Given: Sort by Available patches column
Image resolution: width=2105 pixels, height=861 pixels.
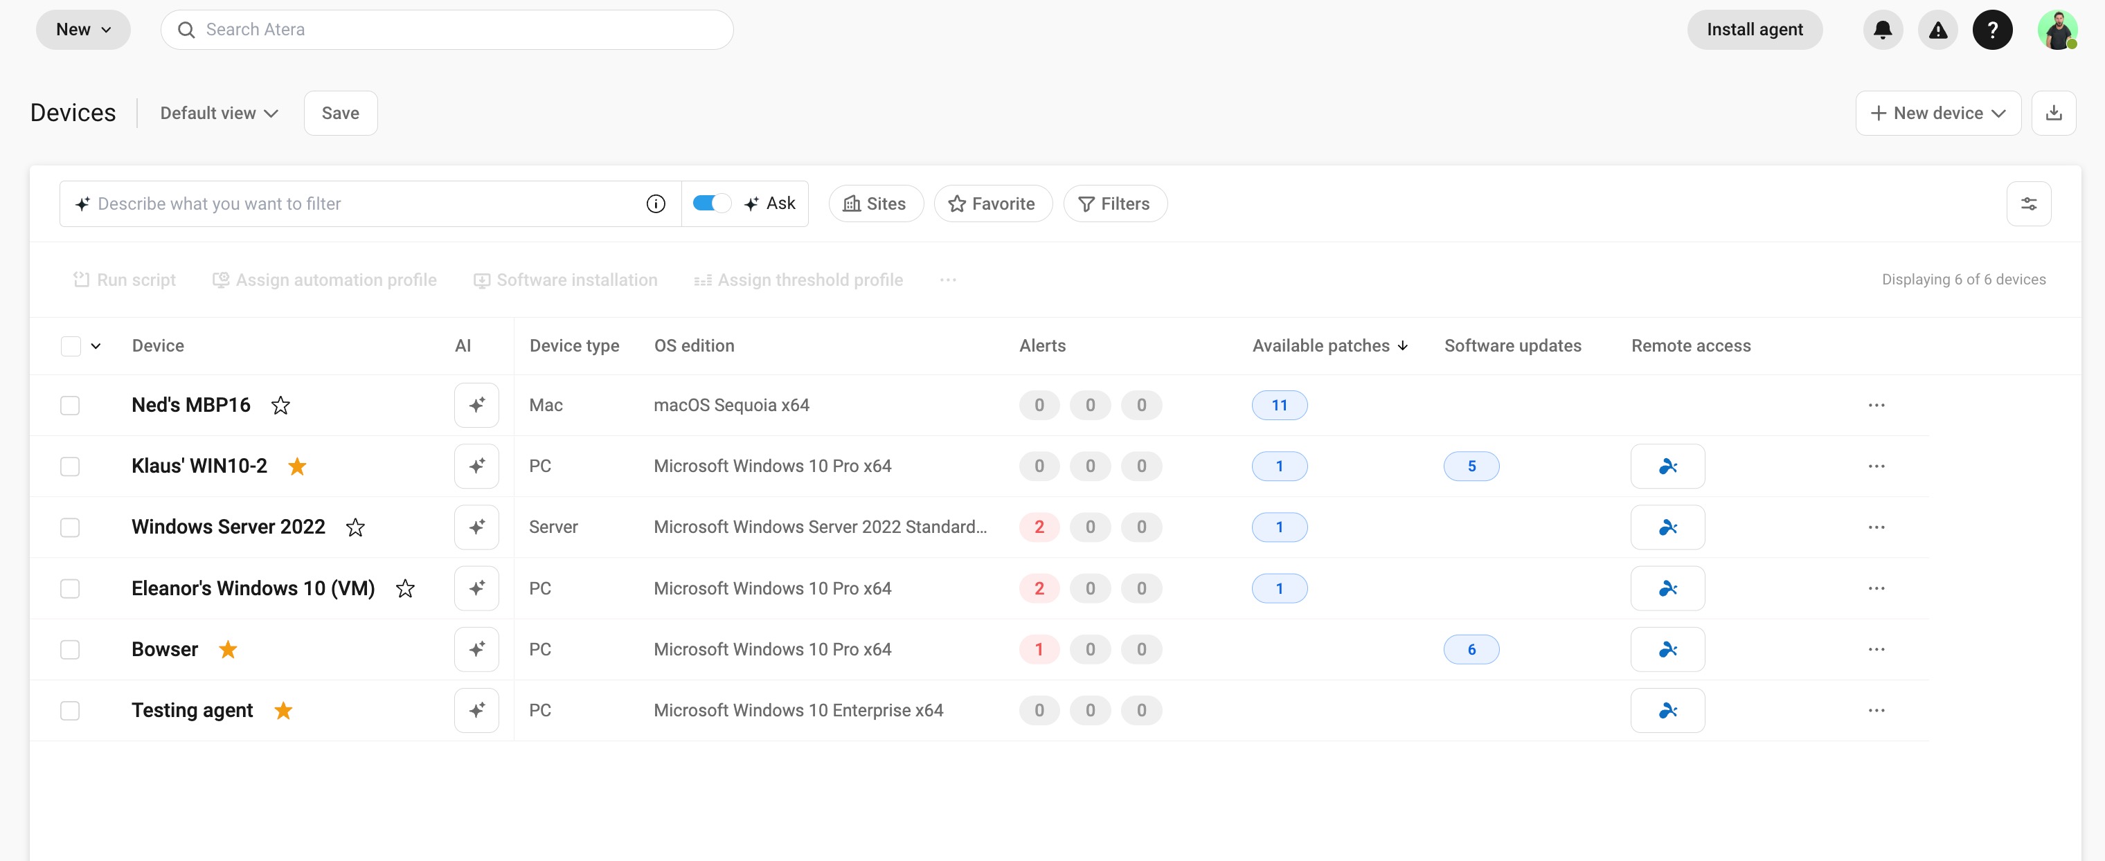Looking at the screenshot, I should 1329,346.
